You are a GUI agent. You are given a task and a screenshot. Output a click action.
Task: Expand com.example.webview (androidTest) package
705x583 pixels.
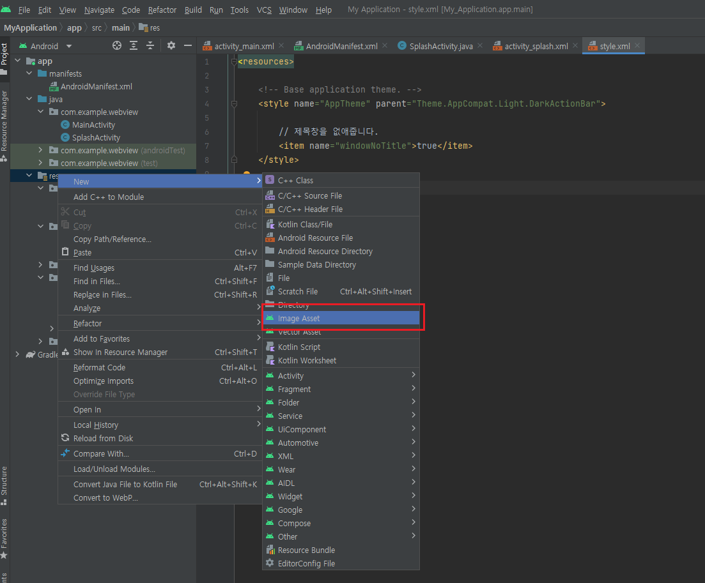[40, 150]
